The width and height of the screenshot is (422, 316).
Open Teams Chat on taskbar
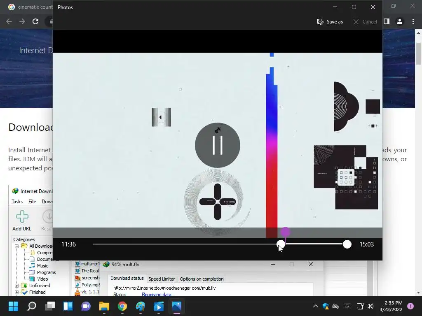86,306
